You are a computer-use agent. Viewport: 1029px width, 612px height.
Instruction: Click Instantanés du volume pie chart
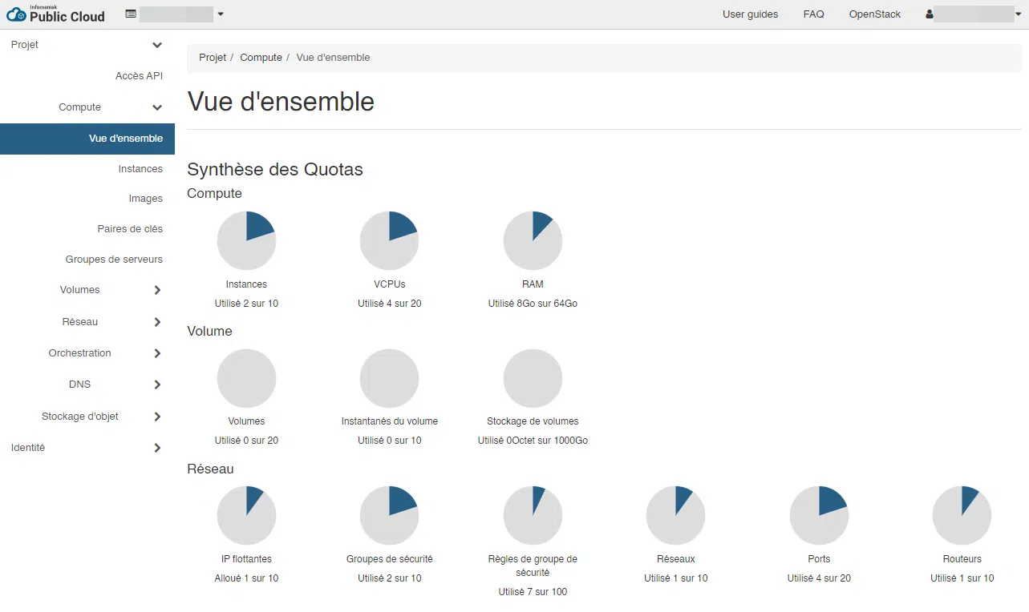(389, 378)
